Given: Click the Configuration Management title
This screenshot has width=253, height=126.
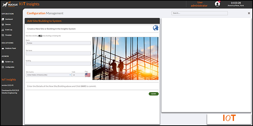Looking at the screenshot, I should 45,13.
